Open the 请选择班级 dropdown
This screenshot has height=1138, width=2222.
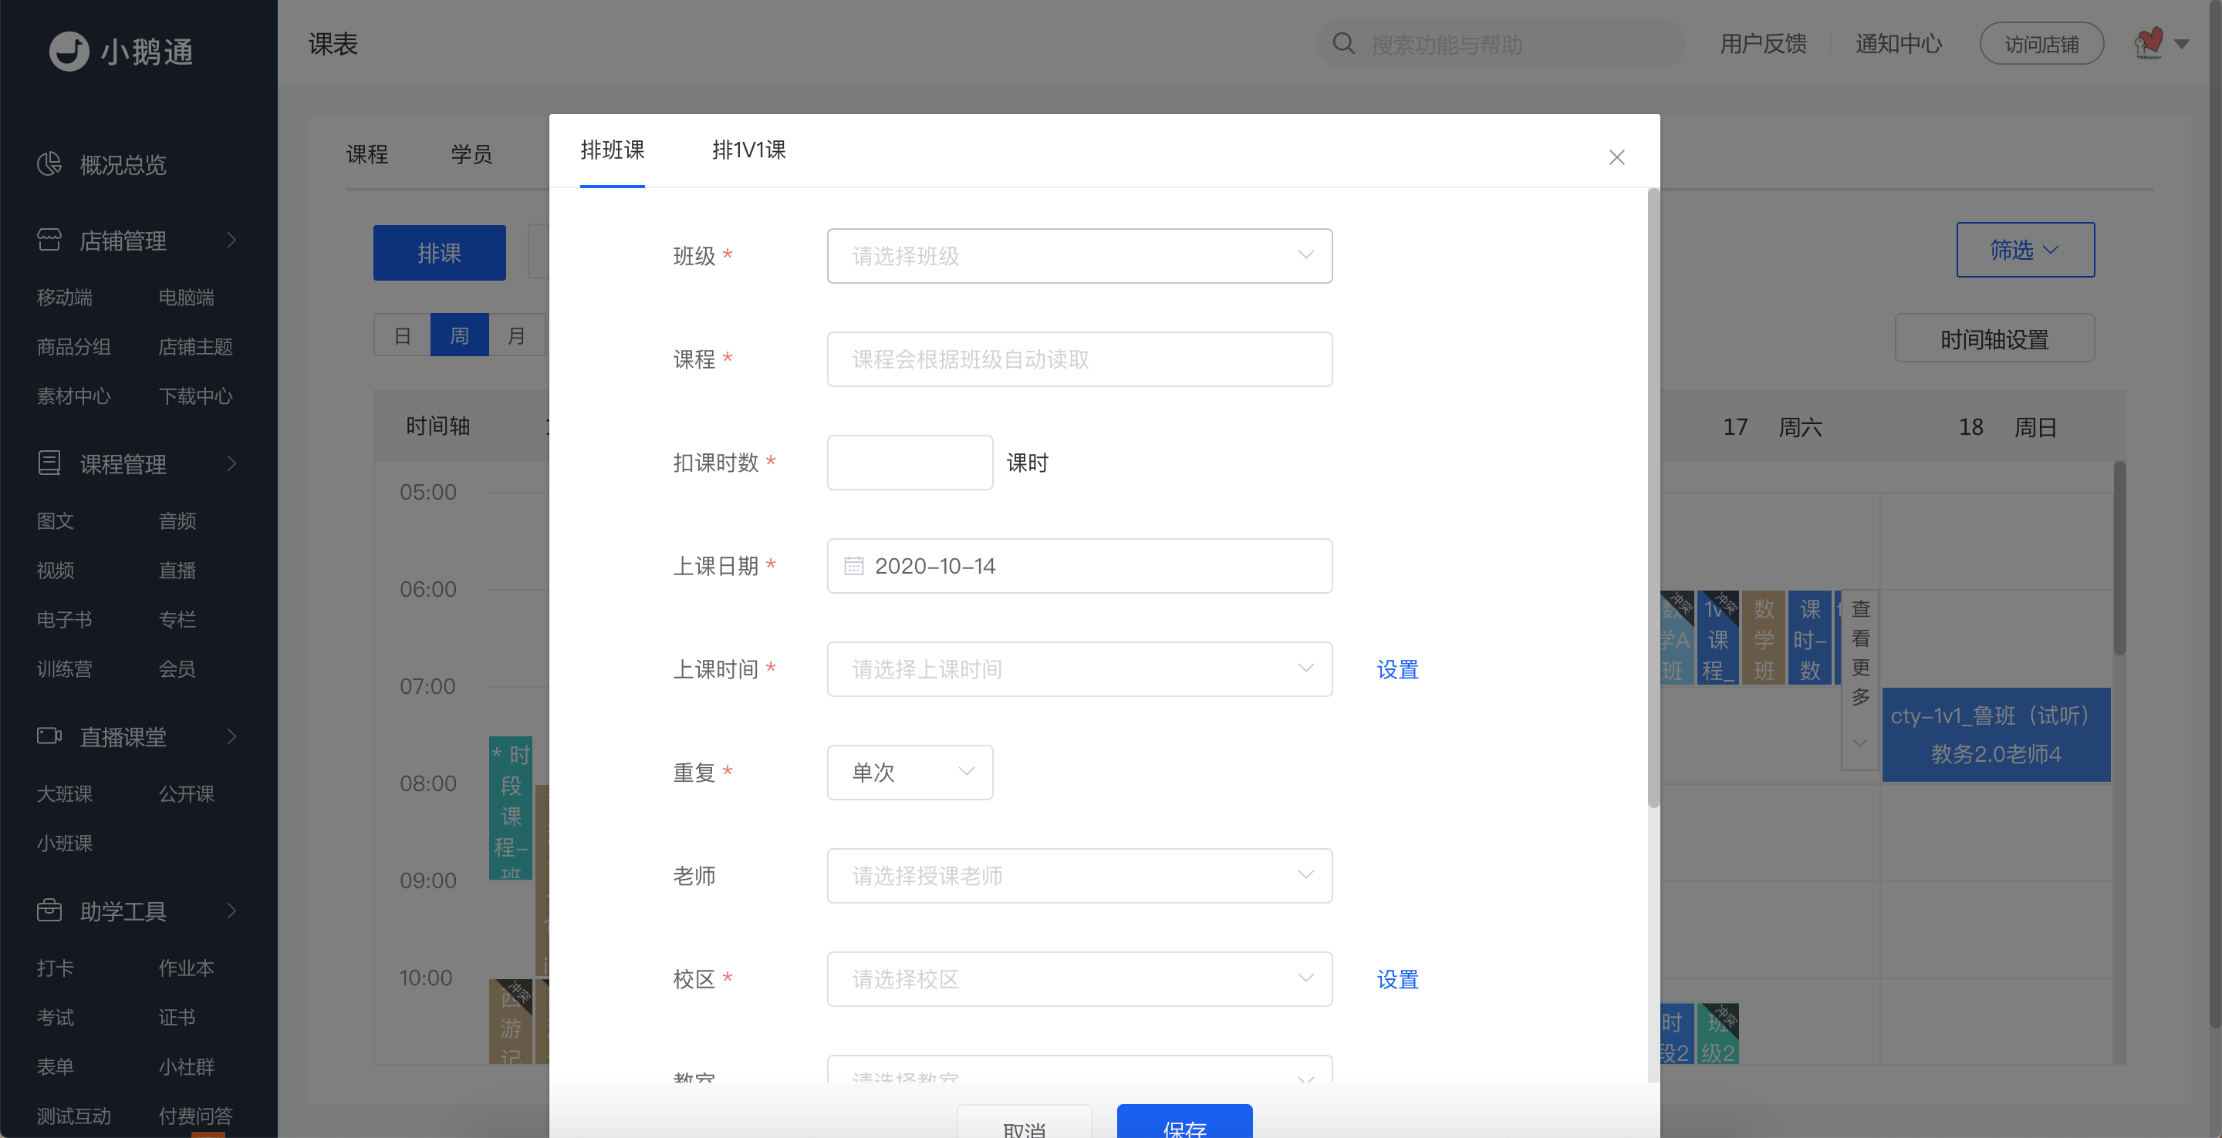pyautogui.click(x=1079, y=256)
